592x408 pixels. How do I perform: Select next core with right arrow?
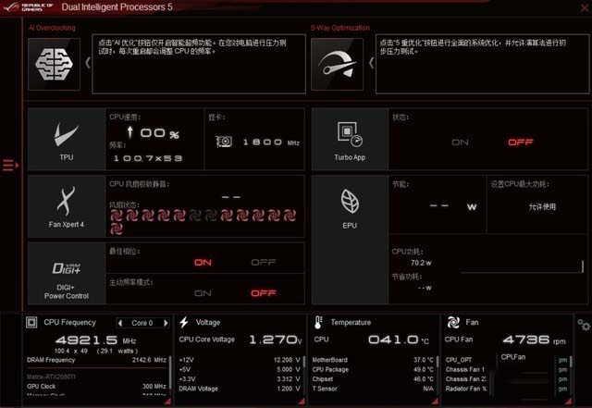[x=166, y=323]
